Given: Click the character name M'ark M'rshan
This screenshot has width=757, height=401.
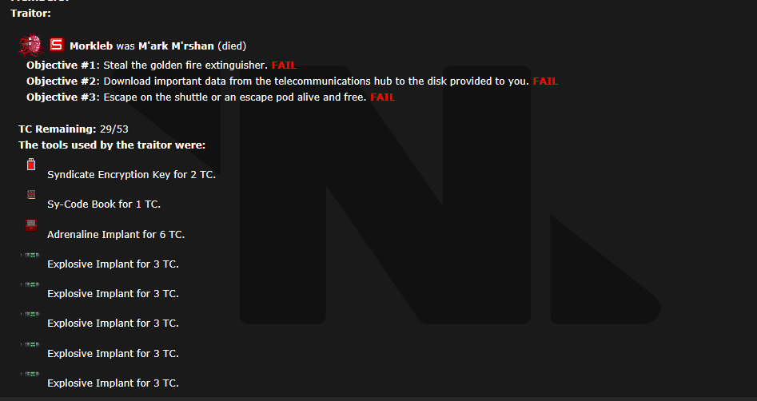Looking at the screenshot, I should pyautogui.click(x=176, y=46).
